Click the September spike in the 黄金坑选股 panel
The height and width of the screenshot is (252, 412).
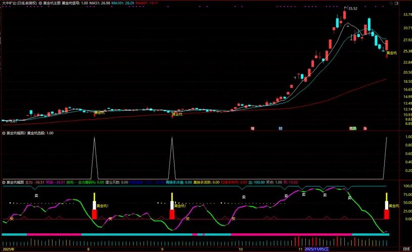tap(172, 158)
